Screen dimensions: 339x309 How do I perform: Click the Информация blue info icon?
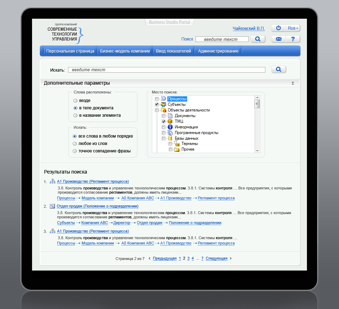(170, 127)
